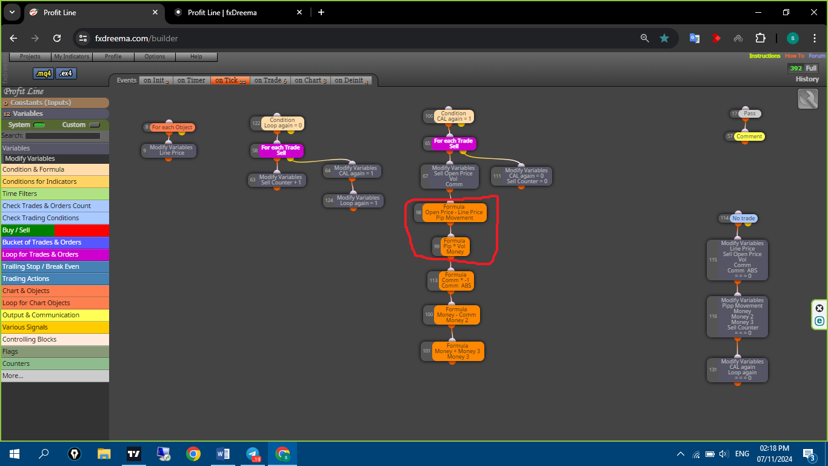Screen dimensions: 828x466
Task: Go back to previous page
Action: 13,38
